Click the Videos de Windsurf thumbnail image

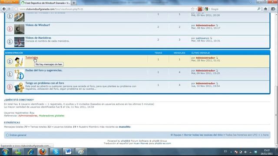coord(19,29)
